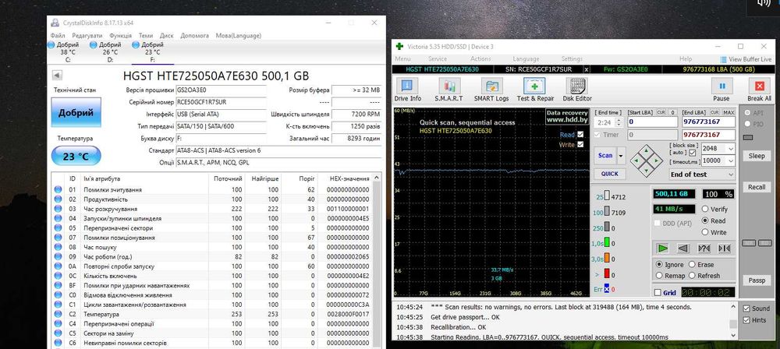Screen dimensions: 780x349
Task: Open the Disk Editor tool
Action: (577, 90)
